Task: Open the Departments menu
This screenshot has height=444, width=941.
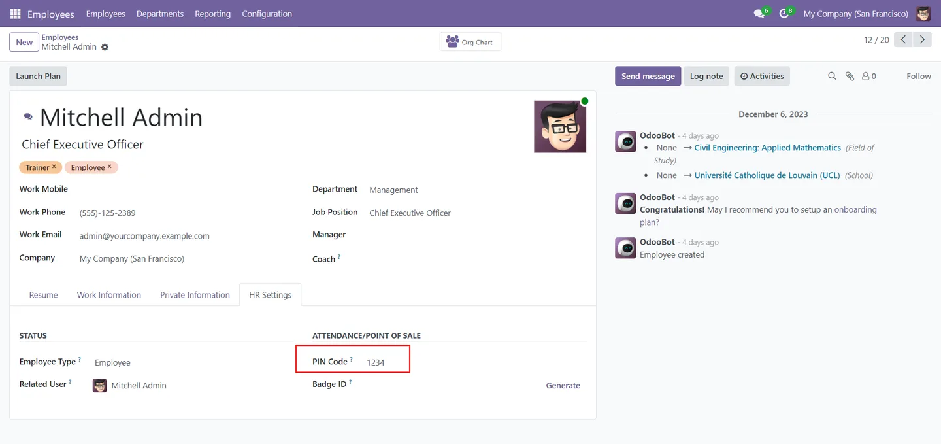Action: tap(160, 14)
